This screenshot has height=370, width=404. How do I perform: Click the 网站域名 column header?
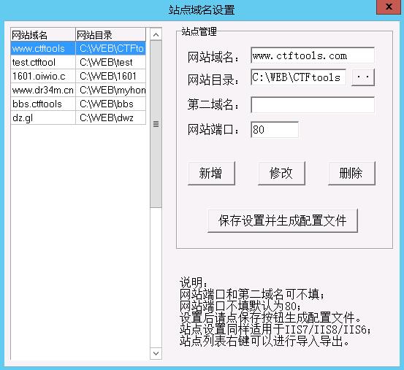coord(43,34)
